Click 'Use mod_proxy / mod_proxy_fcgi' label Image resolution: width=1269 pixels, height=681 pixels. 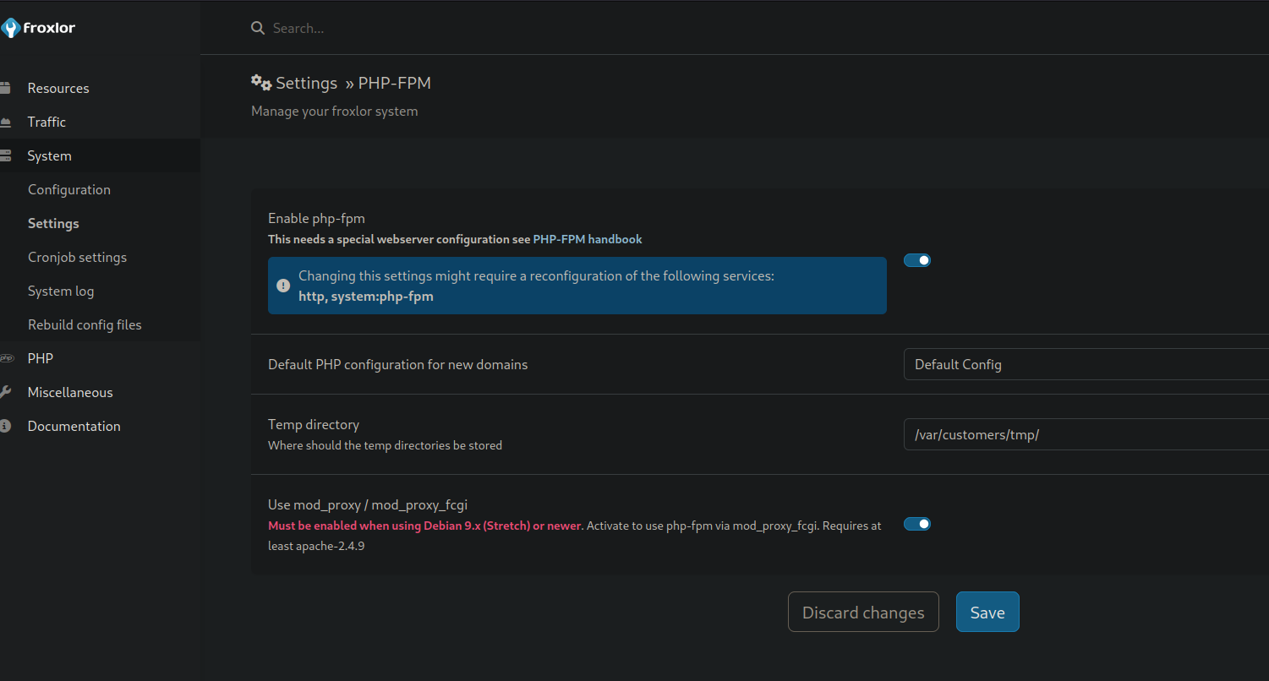(x=368, y=504)
